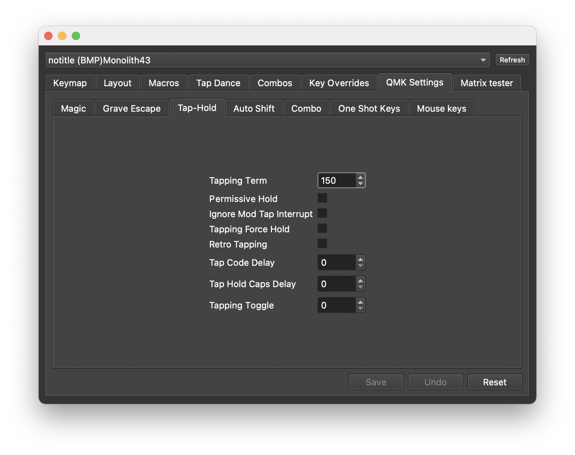Switch to the Magic sub-tab
The width and height of the screenshot is (575, 455).
pyautogui.click(x=74, y=109)
